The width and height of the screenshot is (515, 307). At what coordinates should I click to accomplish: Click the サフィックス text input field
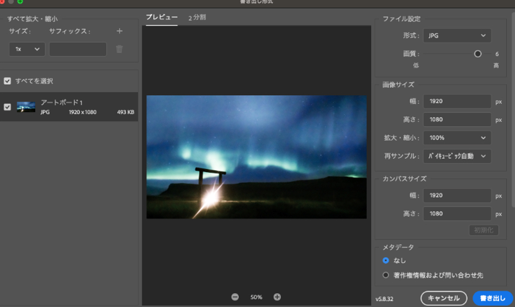[x=78, y=49]
